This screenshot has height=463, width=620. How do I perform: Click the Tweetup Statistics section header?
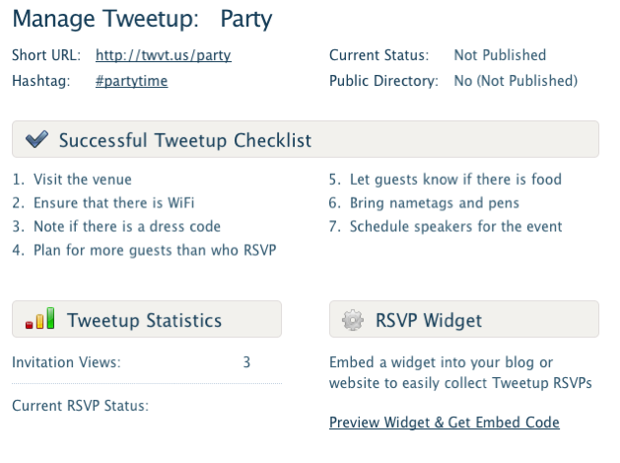coord(144,320)
